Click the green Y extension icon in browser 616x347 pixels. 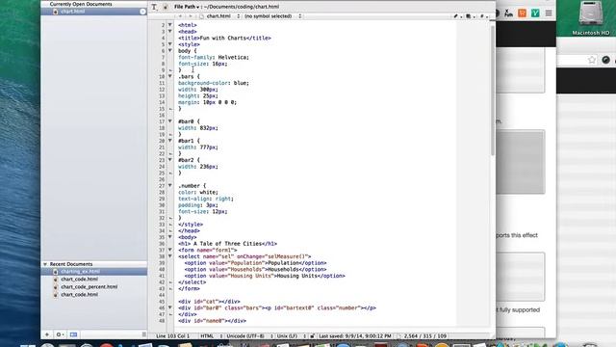coord(535,13)
